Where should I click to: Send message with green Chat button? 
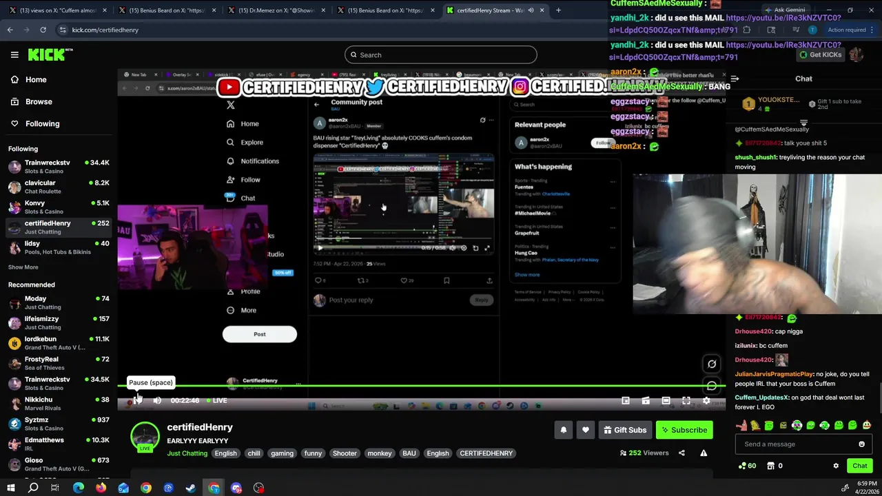tap(859, 466)
